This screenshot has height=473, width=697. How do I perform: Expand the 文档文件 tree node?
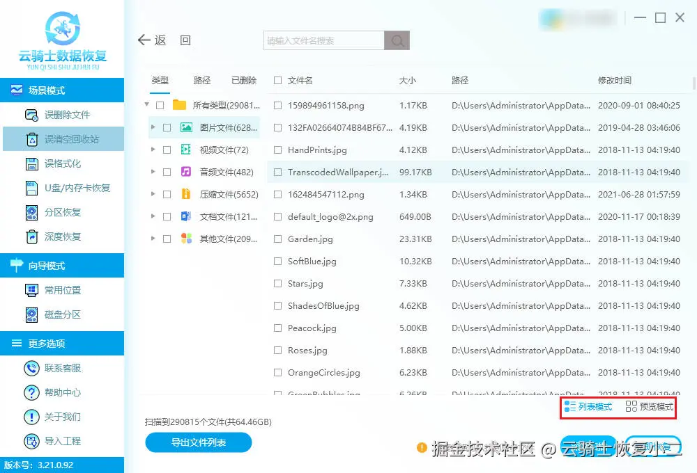tap(153, 216)
